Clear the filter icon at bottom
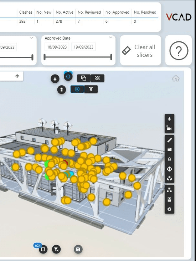The image size is (196, 261). click(x=56, y=249)
